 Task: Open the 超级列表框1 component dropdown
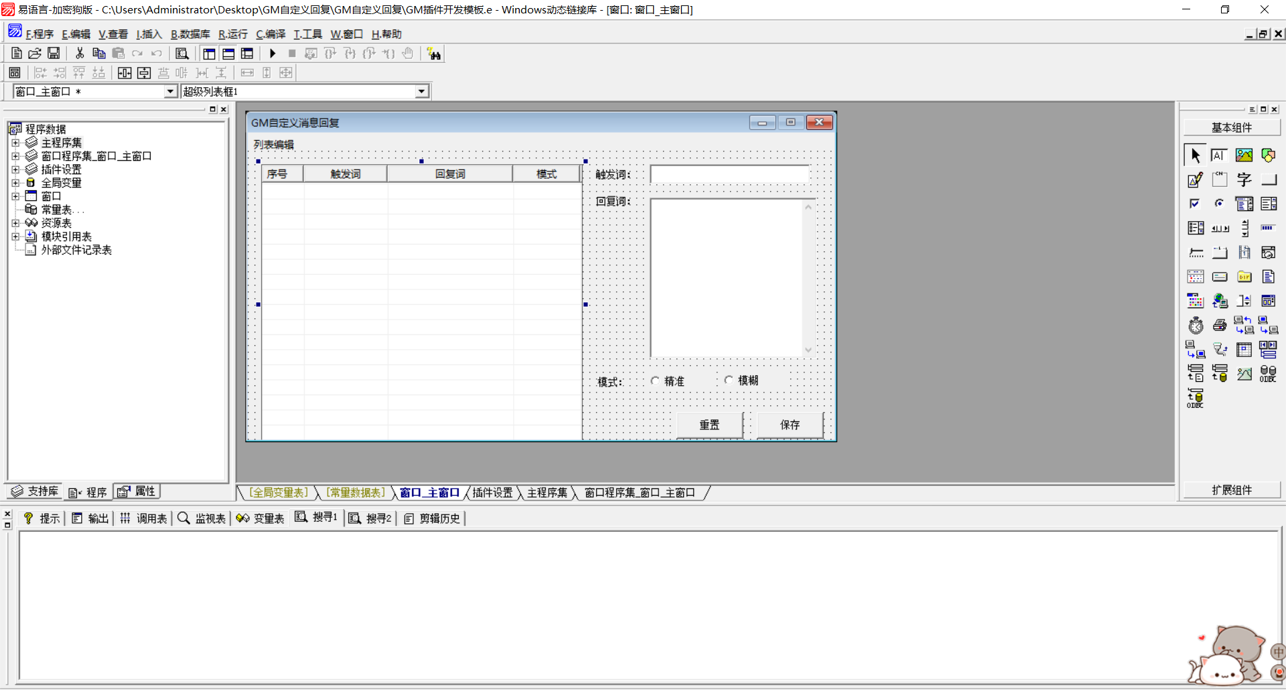421,92
